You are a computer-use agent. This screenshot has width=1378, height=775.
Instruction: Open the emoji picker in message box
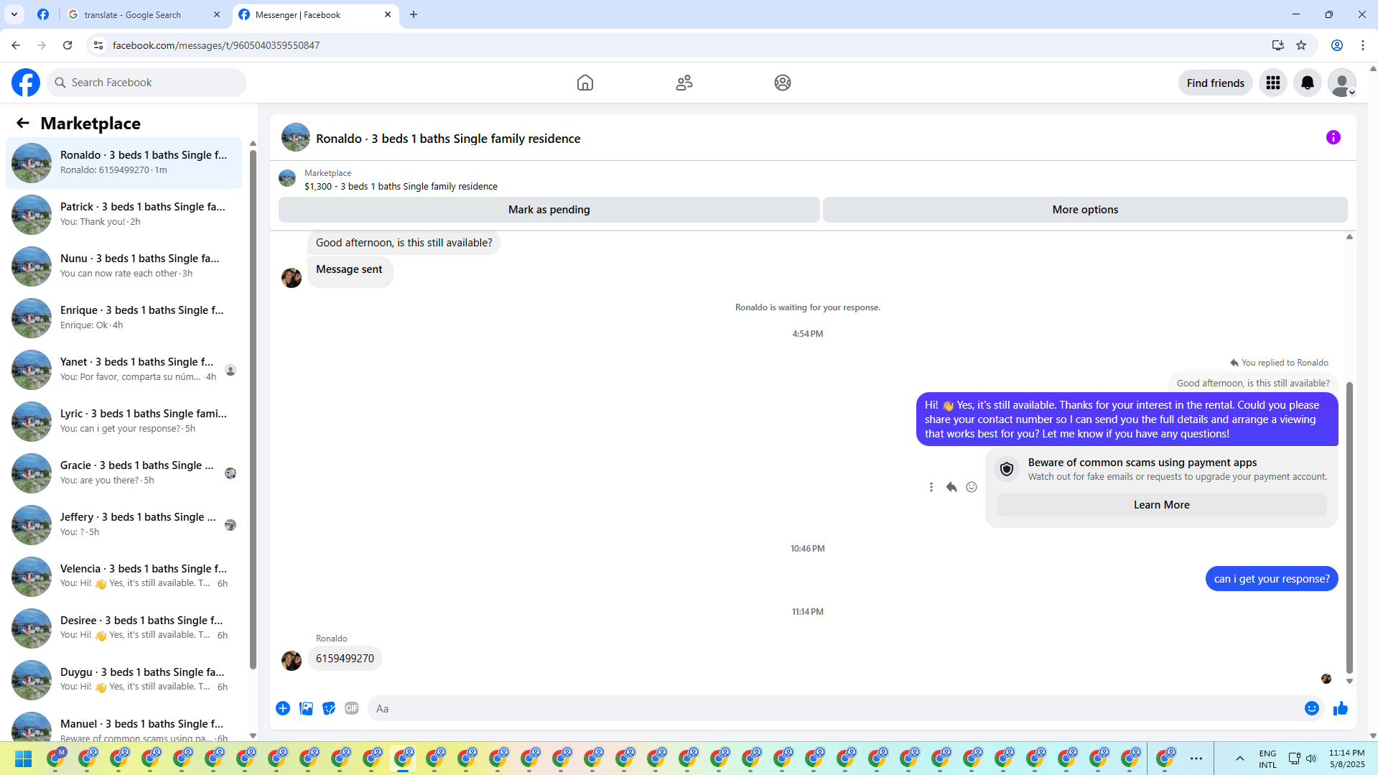[1312, 708]
